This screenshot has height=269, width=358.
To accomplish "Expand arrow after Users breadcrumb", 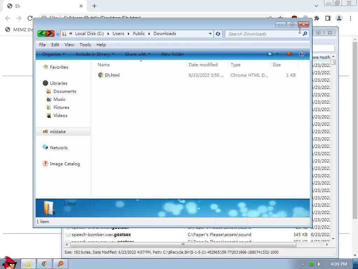I will click(129, 34).
